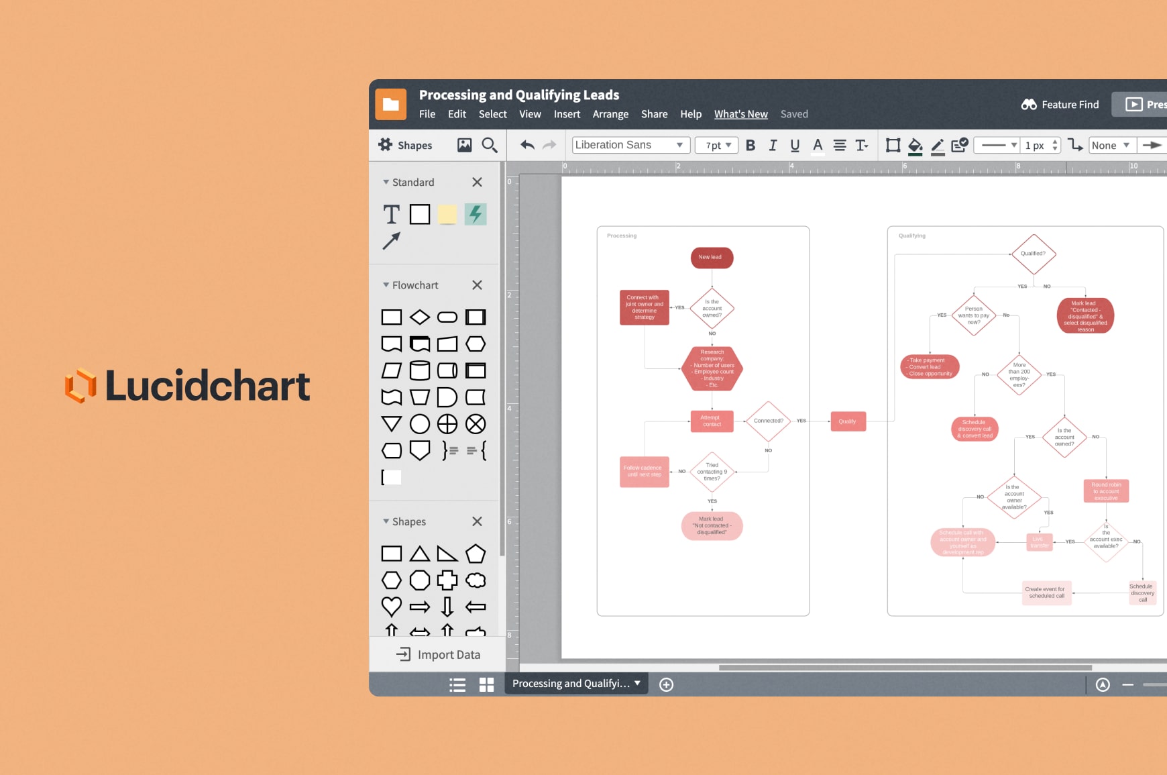Screen dimensions: 1167x775
Task: Open the What's New link
Action: coord(740,114)
